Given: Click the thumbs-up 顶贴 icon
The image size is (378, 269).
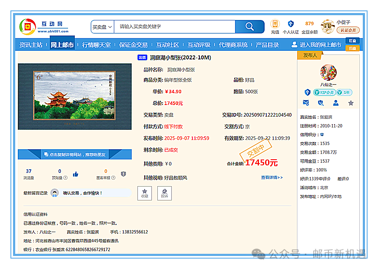Looking at the screenshot, I should pos(76,174).
